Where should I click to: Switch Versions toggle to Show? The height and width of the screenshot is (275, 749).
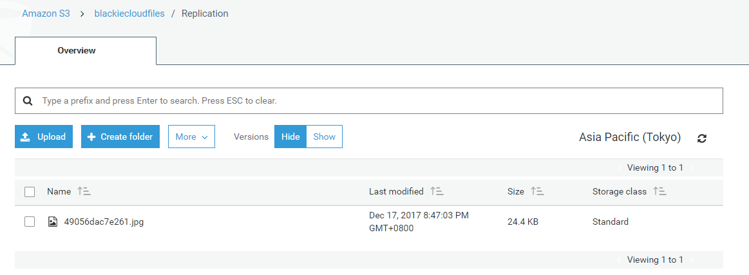pyautogui.click(x=324, y=137)
